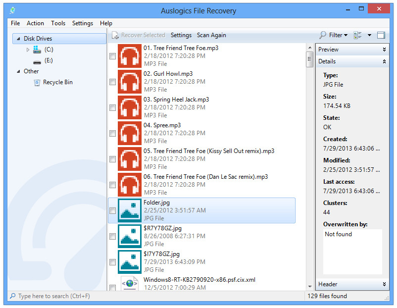Check the box for $I7Y78GZ.jpg
The image size is (397, 308).
(x=113, y=262)
